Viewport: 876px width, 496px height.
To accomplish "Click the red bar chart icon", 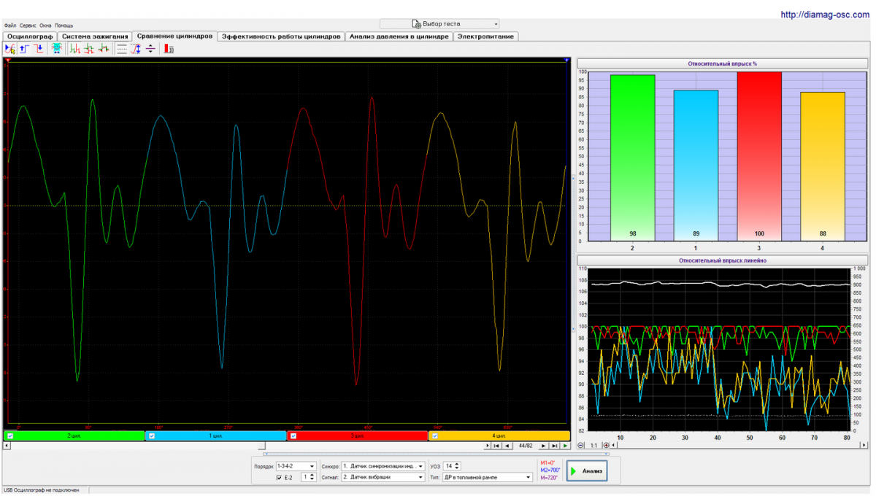I will click(169, 49).
